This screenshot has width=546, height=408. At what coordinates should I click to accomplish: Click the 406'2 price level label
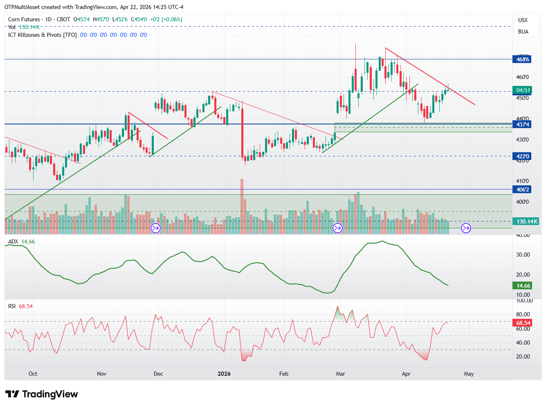tap(522, 189)
